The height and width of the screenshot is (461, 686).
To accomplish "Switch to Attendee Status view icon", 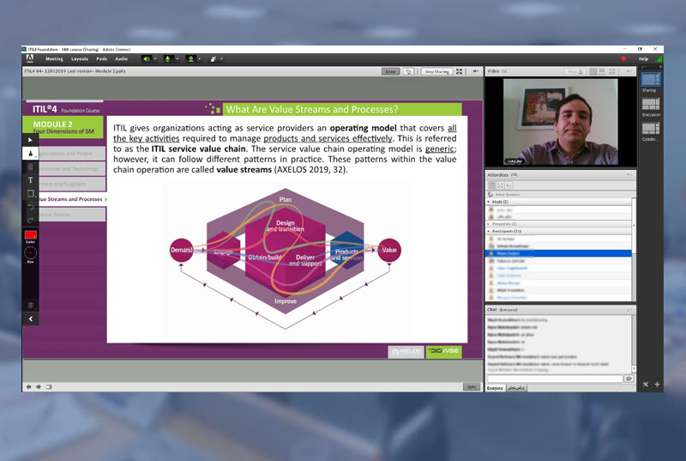I will point(508,185).
